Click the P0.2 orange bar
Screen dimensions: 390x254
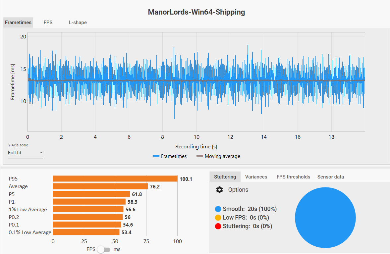click(88, 217)
